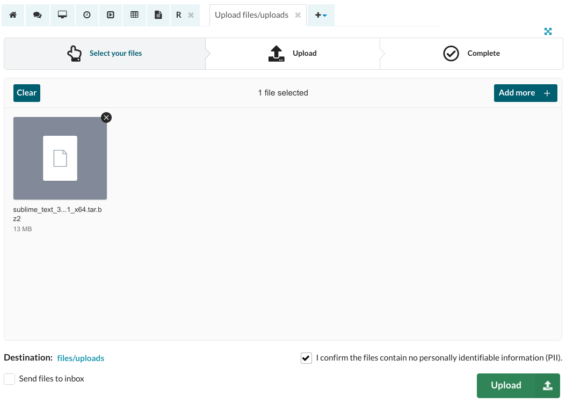Remove the sublime_text file from selection
Viewport: 566px width, 404px height.
[106, 117]
